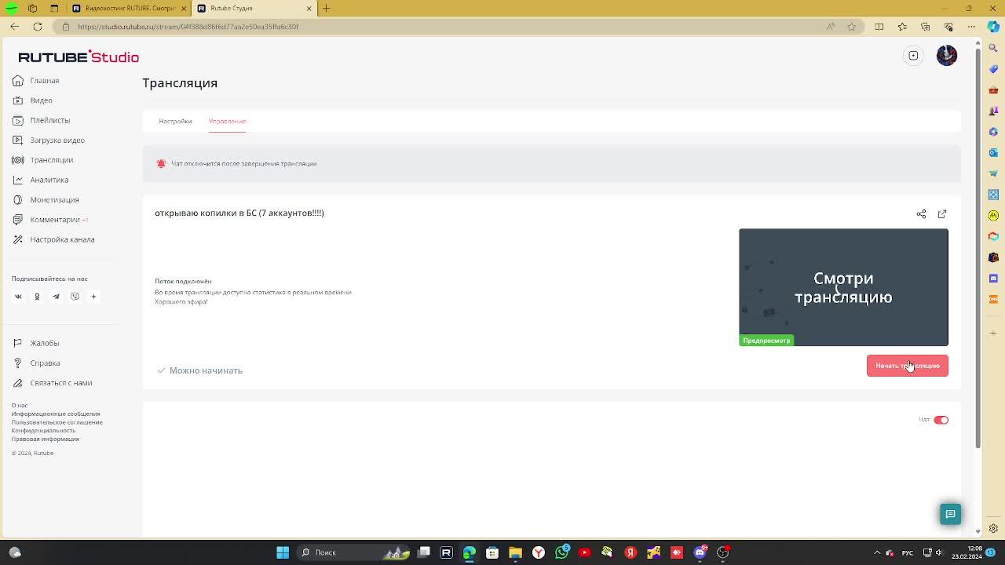Open the Windows Start menu
Screen dimensions: 1005x565
click(x=283, y=552)
